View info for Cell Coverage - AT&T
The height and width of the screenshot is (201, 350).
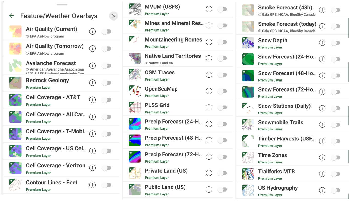click(92, 100)
